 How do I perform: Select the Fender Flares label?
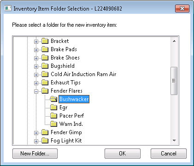pos(66,91)
